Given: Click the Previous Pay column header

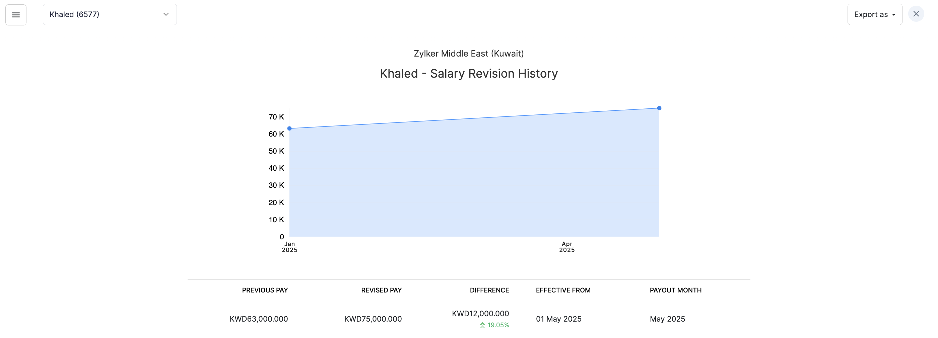Looking at the screenshot, I should tap(265, 290).
